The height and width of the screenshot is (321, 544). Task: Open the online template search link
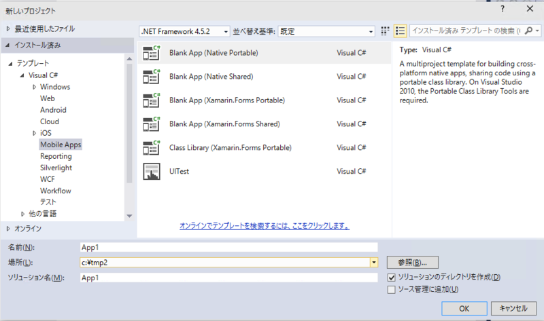[x=265, y=226]
